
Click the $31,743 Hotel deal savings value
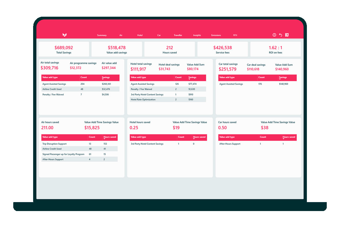(164, 69)
